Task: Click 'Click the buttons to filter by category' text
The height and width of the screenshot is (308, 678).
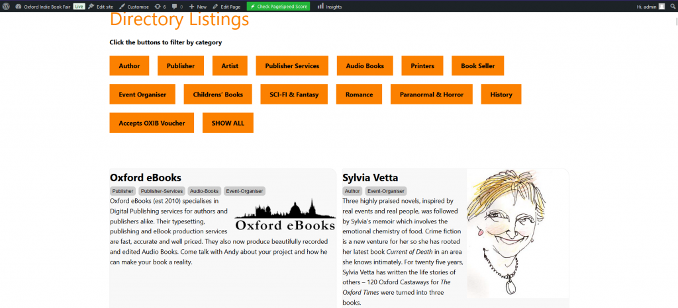Action: [x=166, y=42]
